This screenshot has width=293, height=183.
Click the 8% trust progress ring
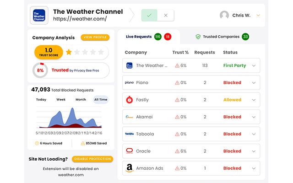coord(40,70)
